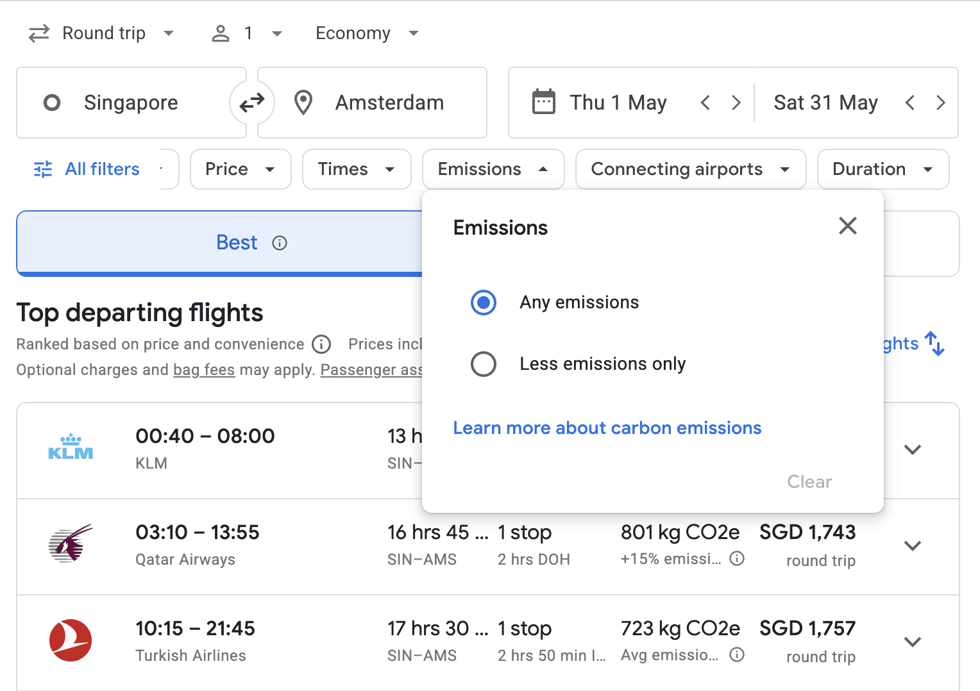
Task: Select the 'Any emissions' radio button
Action: (x=484, y=303)
